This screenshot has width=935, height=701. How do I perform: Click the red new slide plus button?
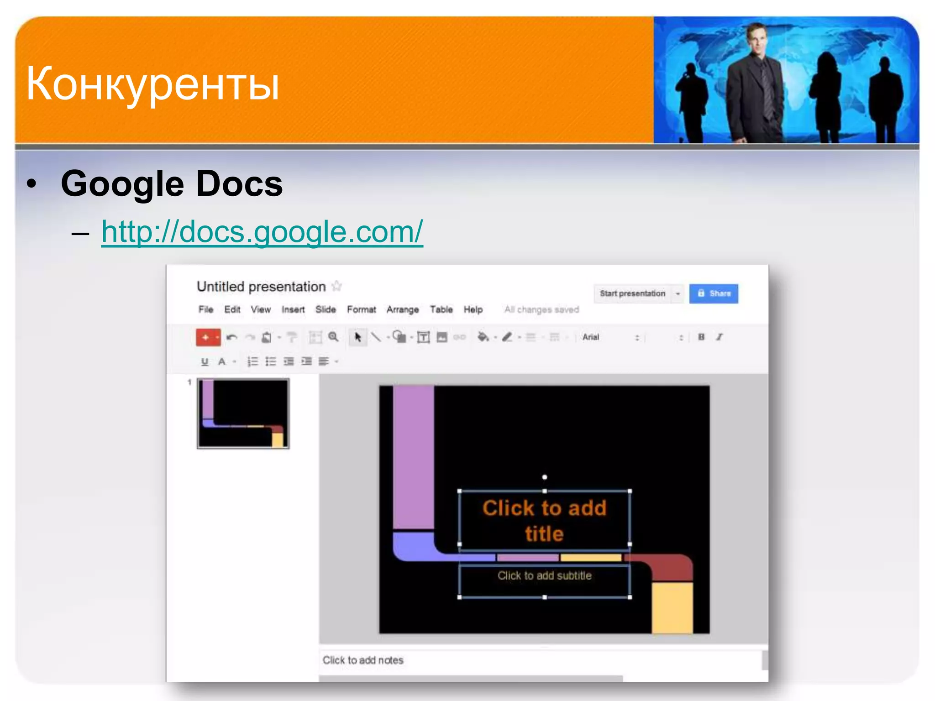pos(205,337)
